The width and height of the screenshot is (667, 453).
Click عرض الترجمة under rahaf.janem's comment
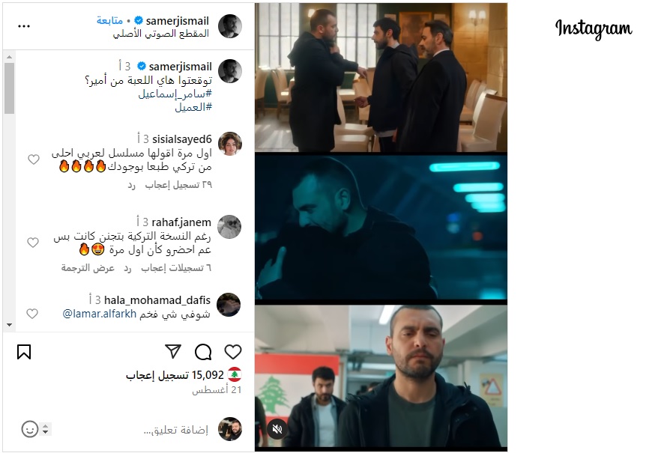pos(88,268)
